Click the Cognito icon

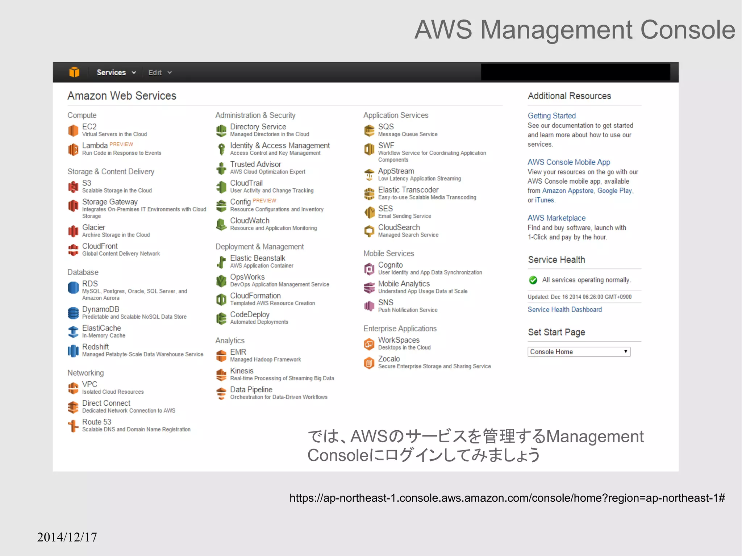[x=369, y=269]
